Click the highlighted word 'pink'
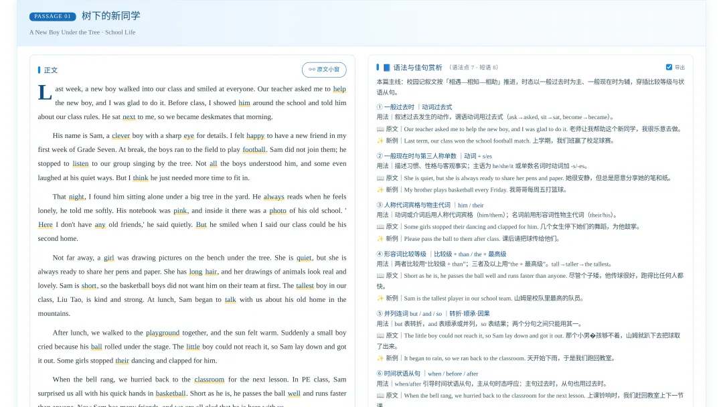Viewport: 723px width, 407px height. tap(180, 211)
